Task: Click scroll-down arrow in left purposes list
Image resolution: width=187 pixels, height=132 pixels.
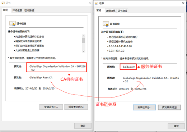Action: (84, 51)
